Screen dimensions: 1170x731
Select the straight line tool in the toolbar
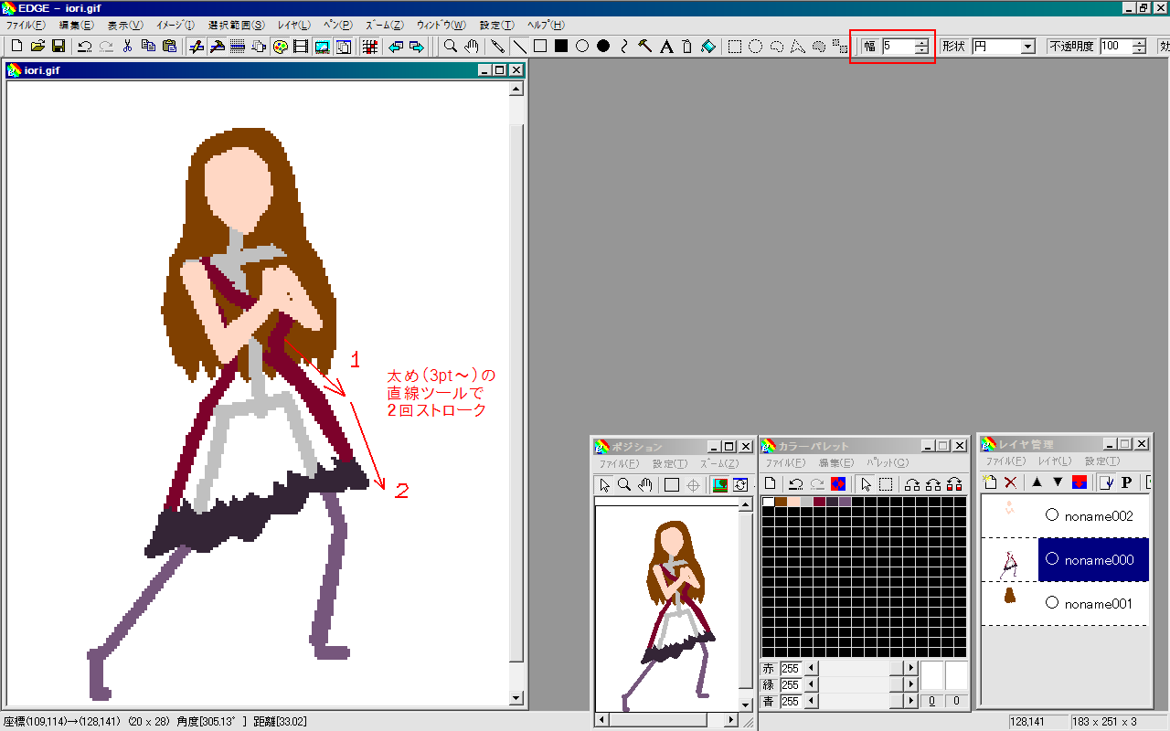[518, 47]
